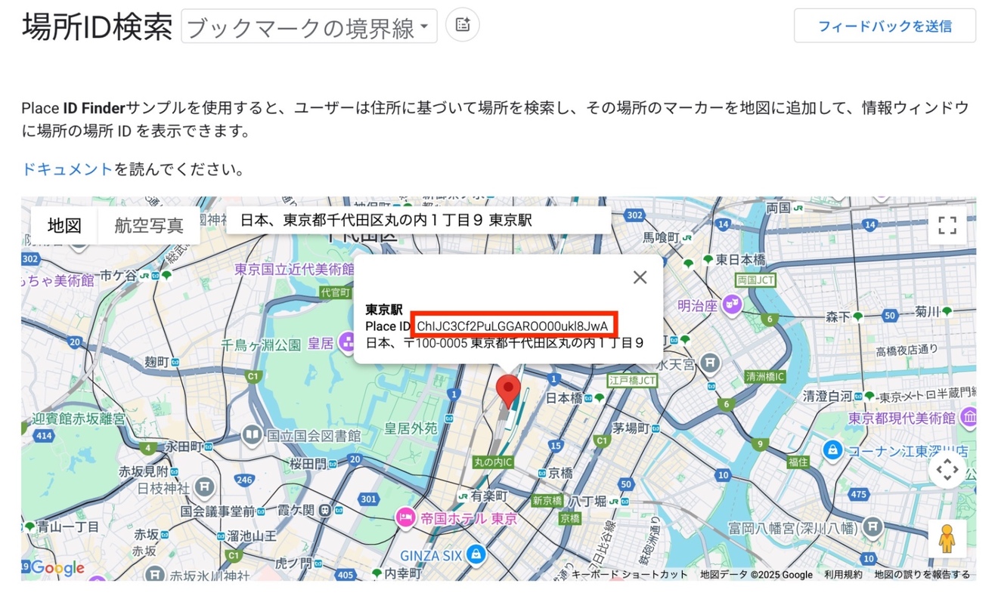998x593 pixels.
Task: Click 明治座 theater icon
Action: coord(732,305)
